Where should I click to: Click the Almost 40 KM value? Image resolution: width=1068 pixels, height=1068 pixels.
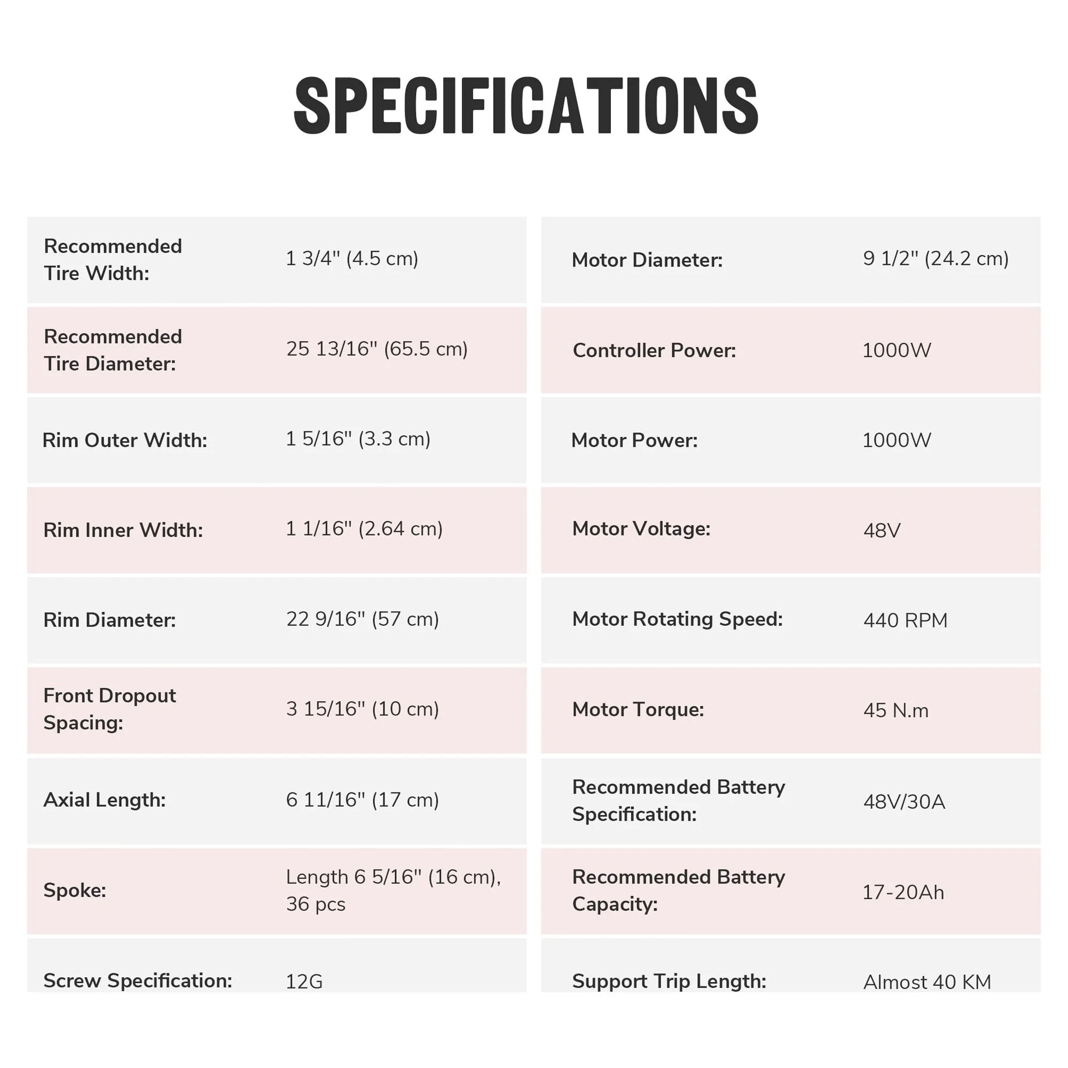pos(927,982)
